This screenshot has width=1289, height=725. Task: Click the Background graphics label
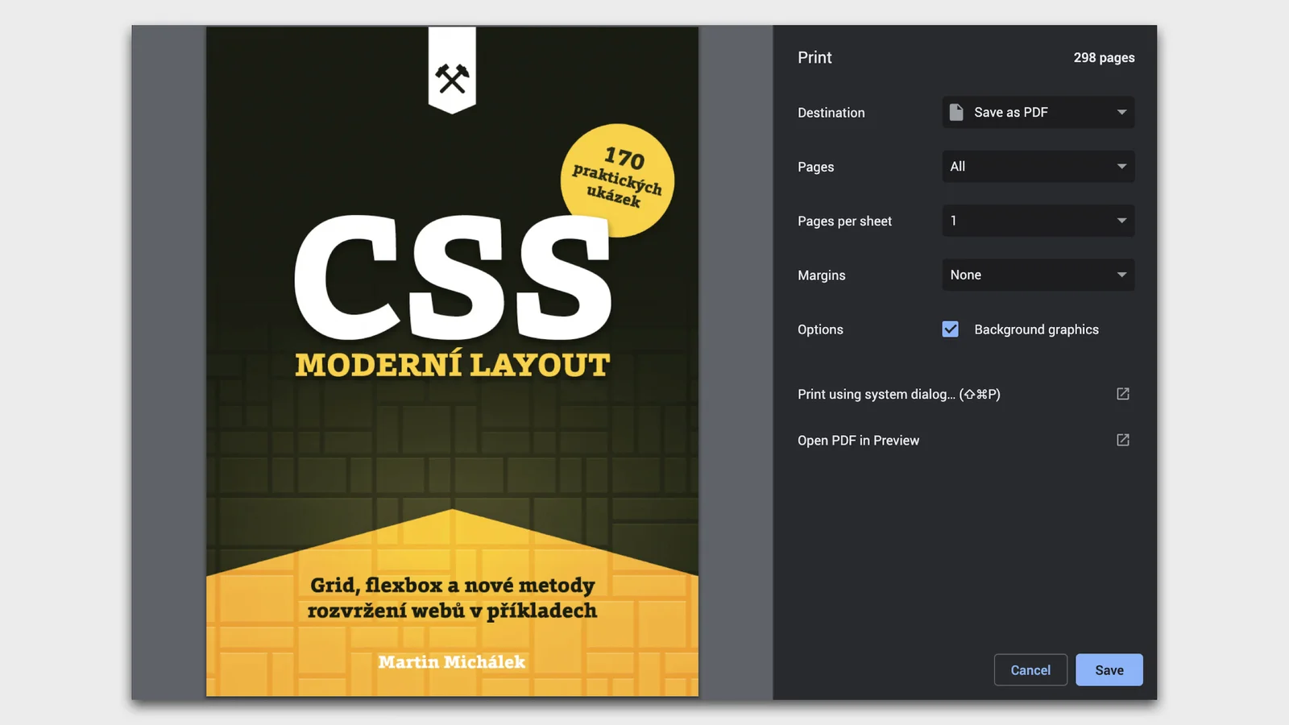1036,329
